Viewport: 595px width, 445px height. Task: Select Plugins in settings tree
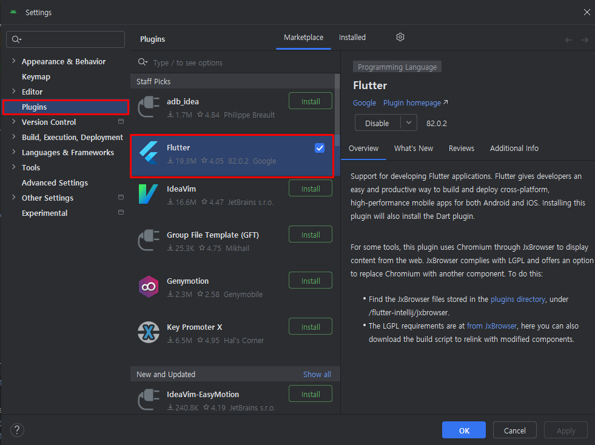(x=66, y=107)
